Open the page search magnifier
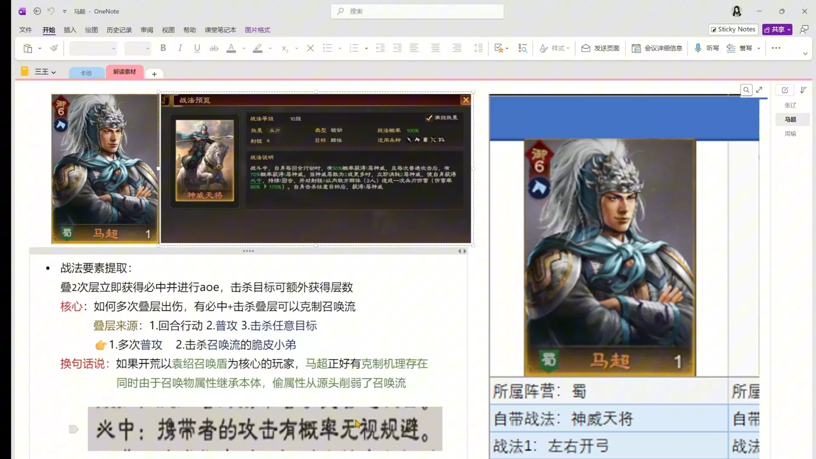The width and height of the screenshot is (816, 459). [746, 90]
